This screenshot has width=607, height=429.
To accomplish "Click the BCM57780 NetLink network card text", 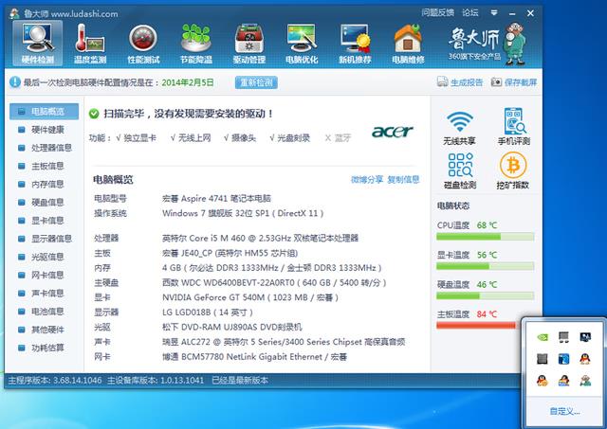I will click(254, 357).
